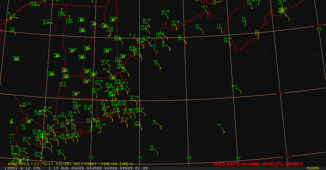Viewport: 326px width, 170px height.
Task: Click the red 42 latitude label
Action: [281, 93]
